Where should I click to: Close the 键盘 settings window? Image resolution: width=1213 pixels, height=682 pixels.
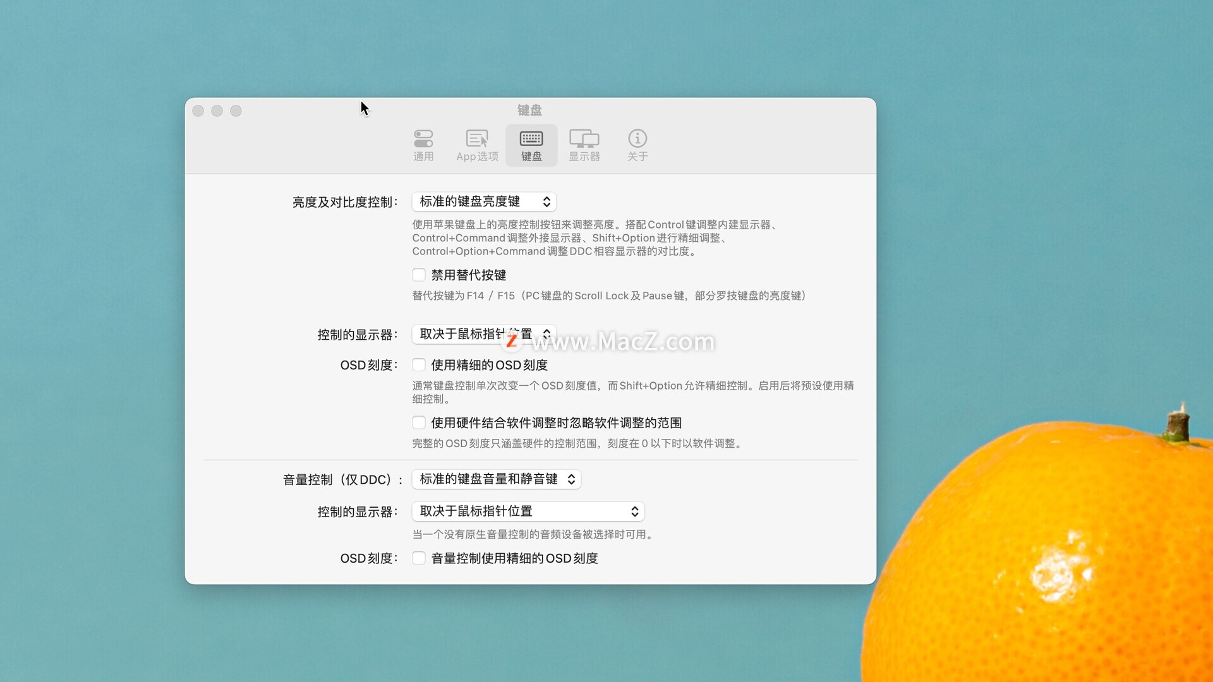(x=198, y=111)
